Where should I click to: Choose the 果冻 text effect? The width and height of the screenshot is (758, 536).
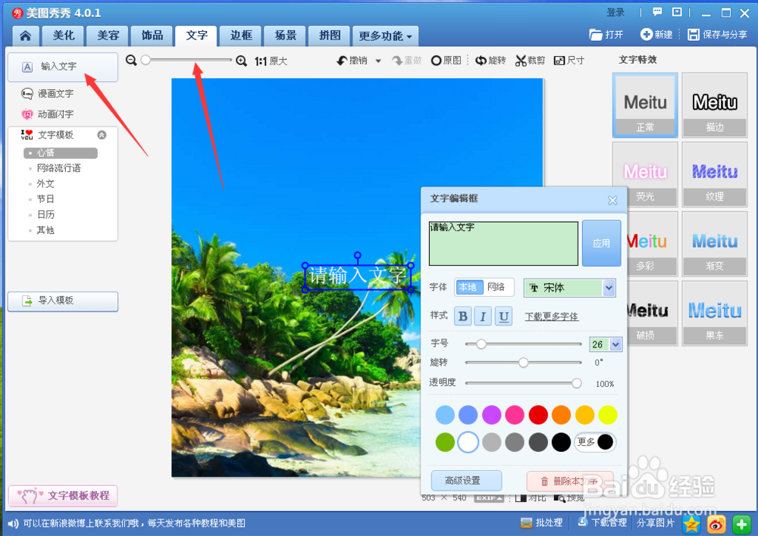[x=715, y=313]
